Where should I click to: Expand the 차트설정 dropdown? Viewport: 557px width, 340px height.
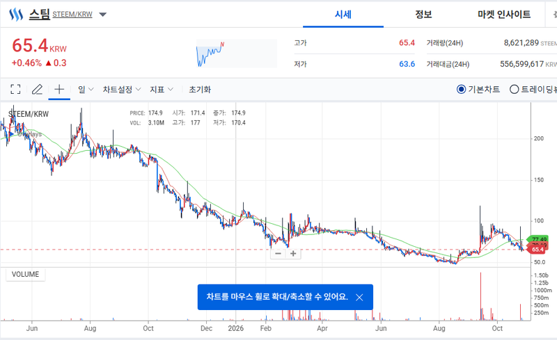(x=122, y=90)
